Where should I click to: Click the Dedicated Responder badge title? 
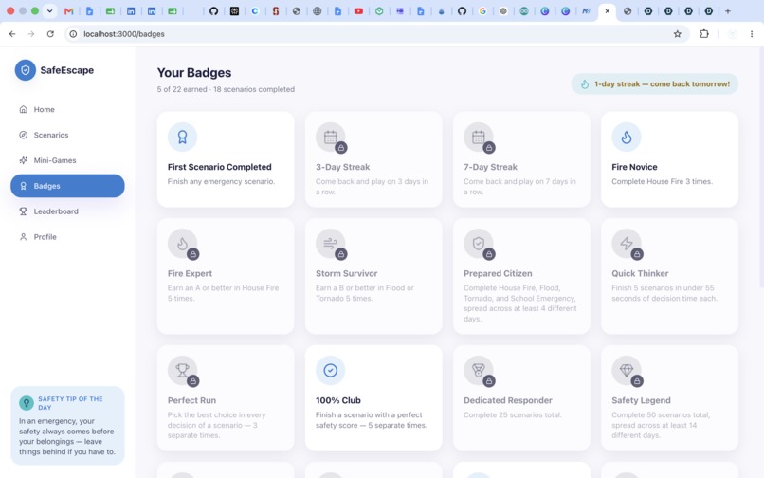coord(508,400)
